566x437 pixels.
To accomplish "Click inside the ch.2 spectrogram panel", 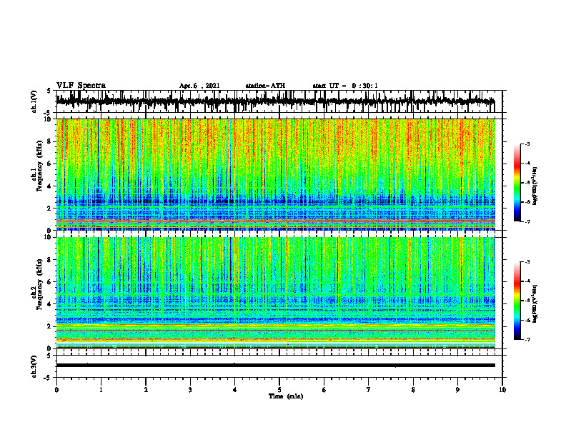I will [x=275, y=293].
